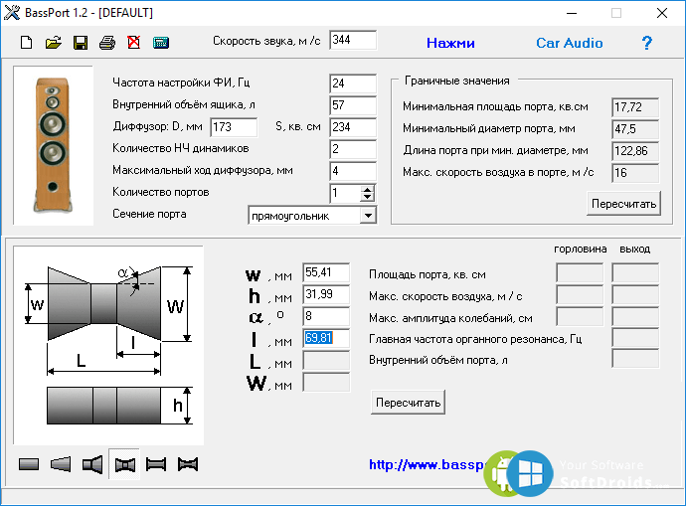Select the straight cylinder port shape

[x=29, y=463]
